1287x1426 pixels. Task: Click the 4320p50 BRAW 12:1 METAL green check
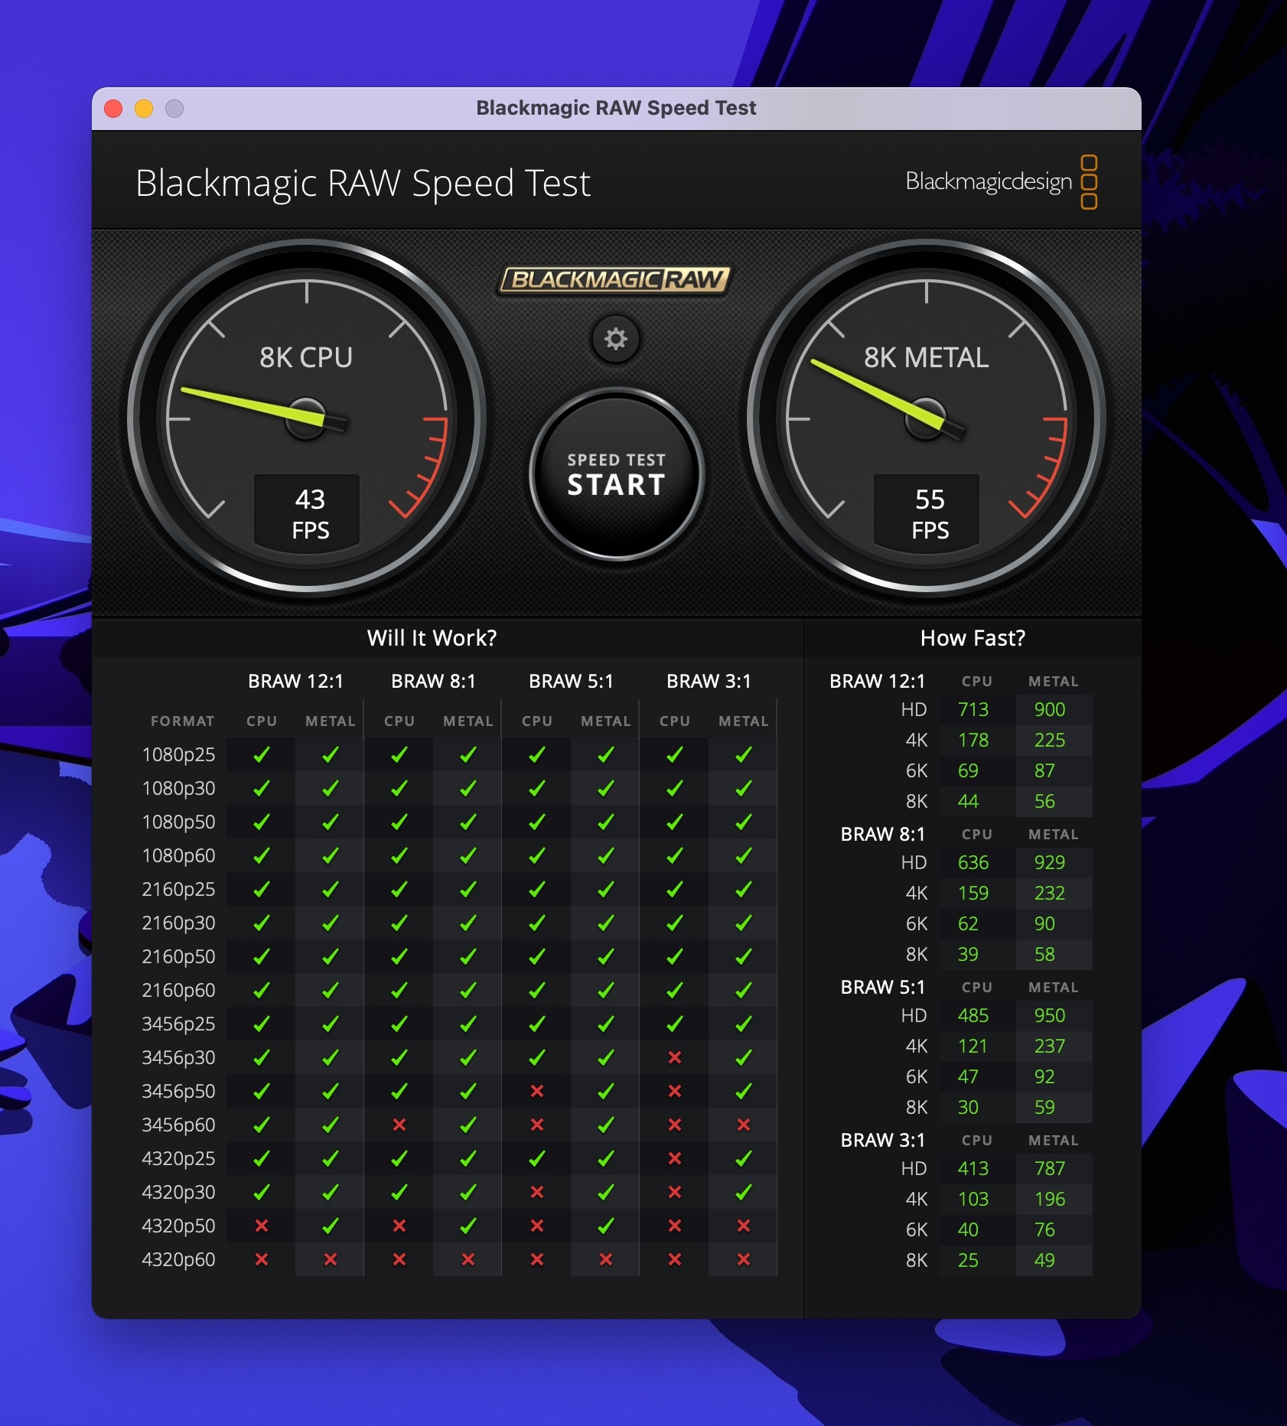coord(330,1226)
